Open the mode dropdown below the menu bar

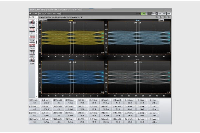33,17
